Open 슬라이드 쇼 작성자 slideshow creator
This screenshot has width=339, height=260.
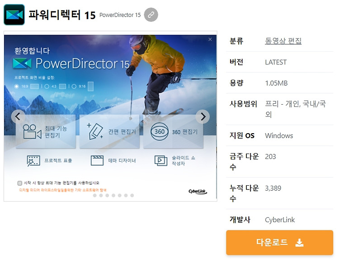[175, 160]
